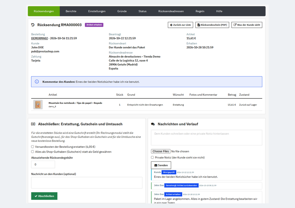Download the Rücksendeschein (PDF)
The height and width of the screenshot is (208, 295).
(212, 25)
